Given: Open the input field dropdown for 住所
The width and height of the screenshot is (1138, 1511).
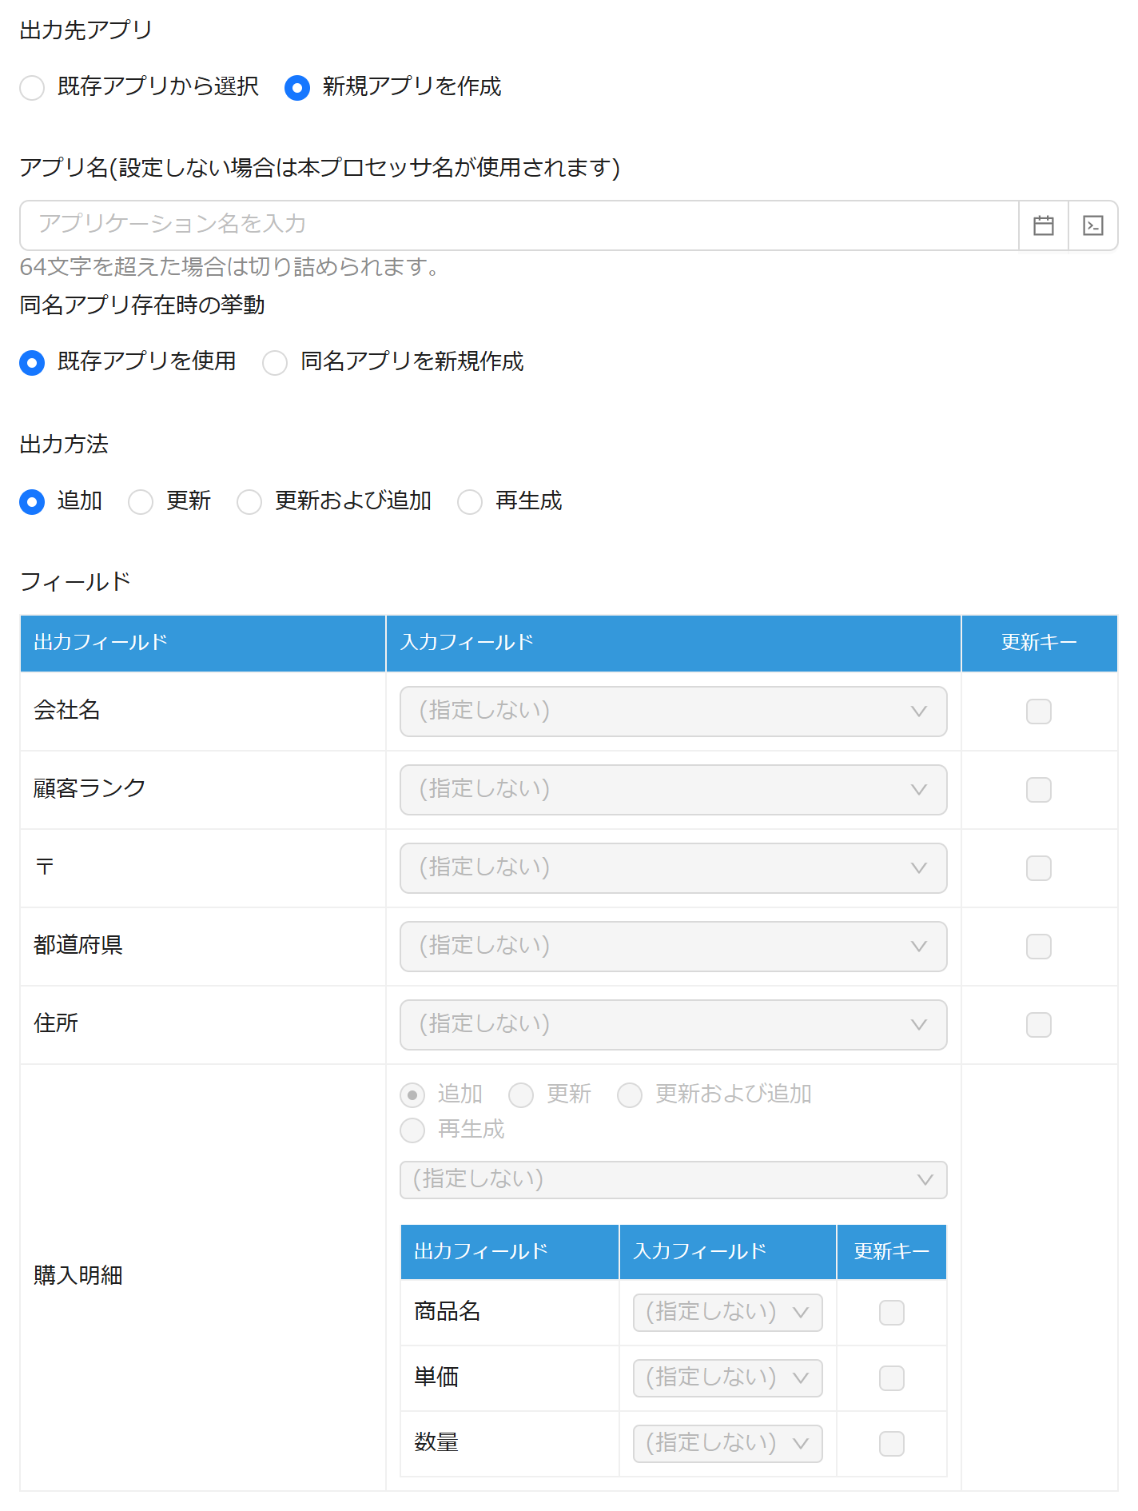Looking at the screenshot, I should 674,1025.
